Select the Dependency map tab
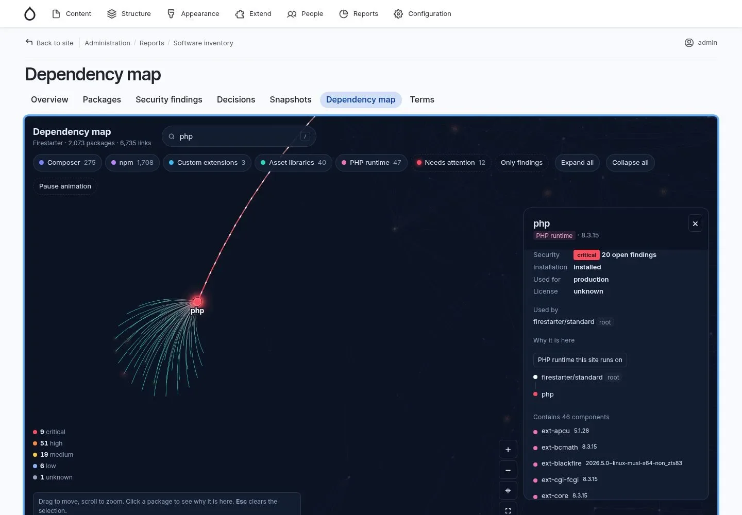The image size is (742, 515). tap(361, 100)
